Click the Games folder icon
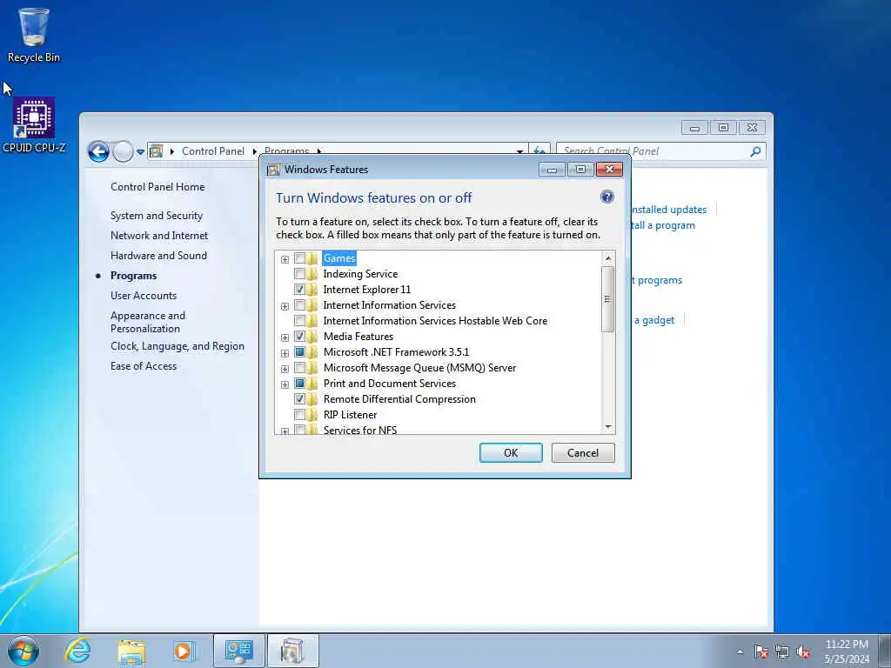 [x=312, y=258]
